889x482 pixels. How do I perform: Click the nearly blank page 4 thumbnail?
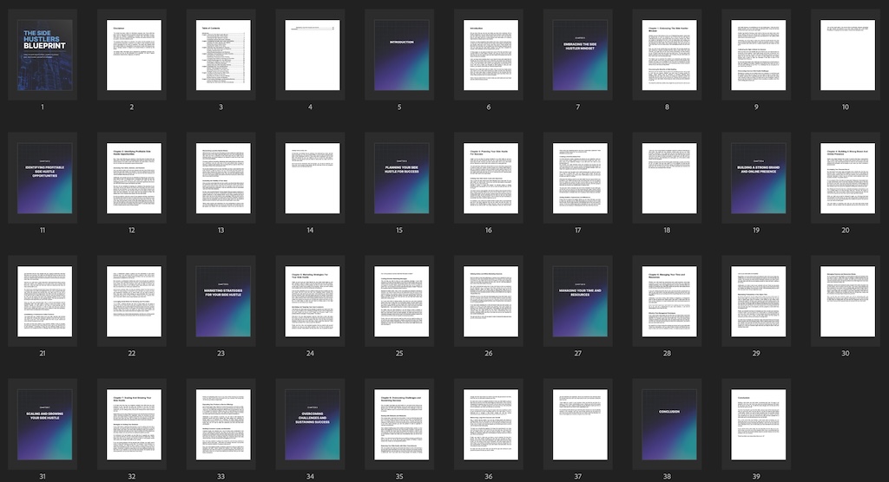[x=313, y=55]
